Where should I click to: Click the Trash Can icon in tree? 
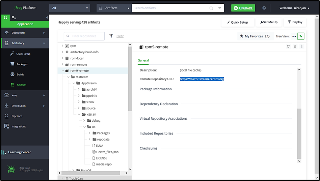(x=67, y=178)
